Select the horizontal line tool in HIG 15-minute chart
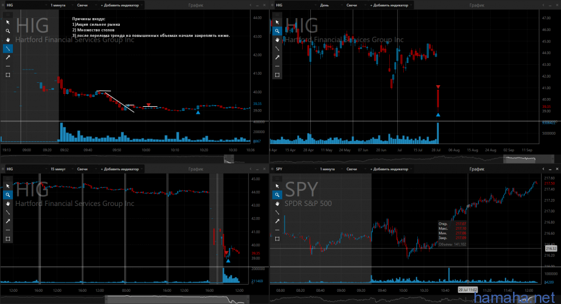The height and width of the screenshot is (304, 561). pyautogui.click(x=8, y=230)
